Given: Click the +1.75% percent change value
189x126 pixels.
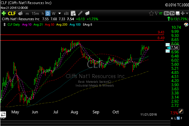Looking at the screenshot, I should tap(92, 19).
